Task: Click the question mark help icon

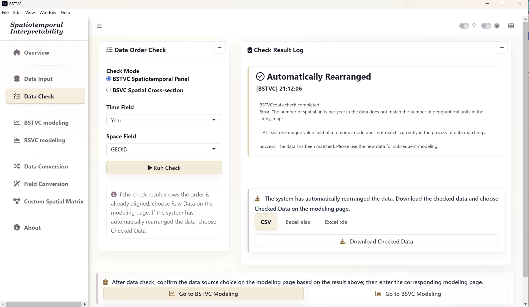Action: pos(474,26)
